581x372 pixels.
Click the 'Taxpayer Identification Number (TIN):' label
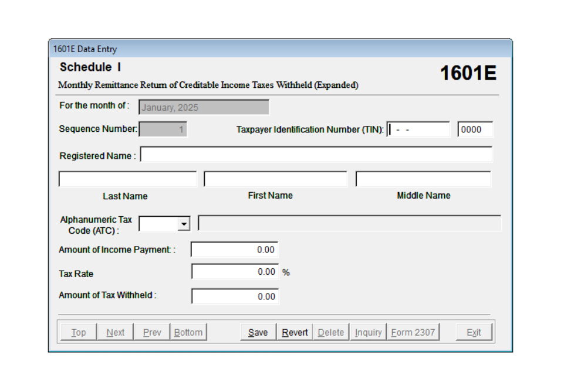point(310,130)
